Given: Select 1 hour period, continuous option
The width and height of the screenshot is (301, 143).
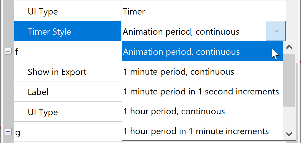Looking at the screenshot, I should pos(174,111).
